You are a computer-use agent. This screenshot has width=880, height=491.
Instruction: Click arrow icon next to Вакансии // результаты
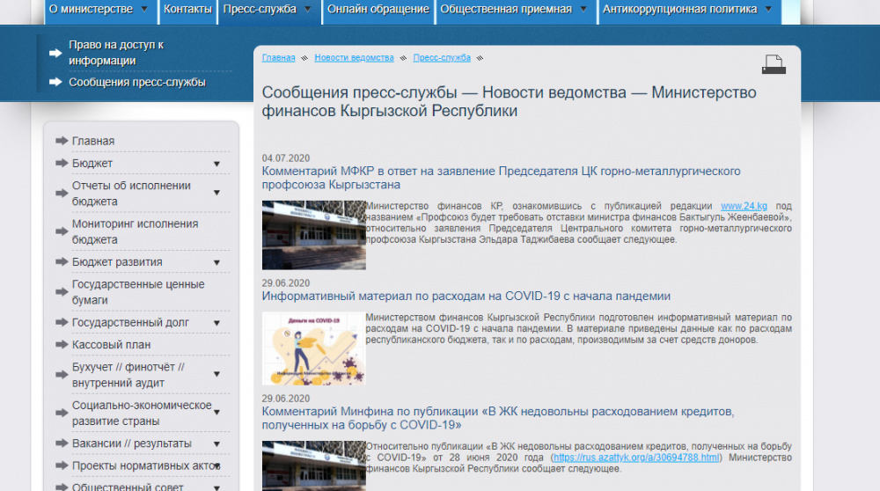pos(62,443)
